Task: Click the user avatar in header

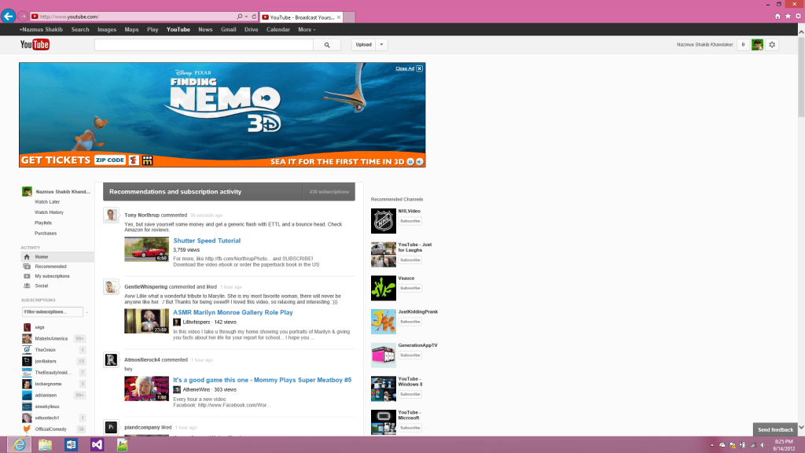Action: pos(757,45)
